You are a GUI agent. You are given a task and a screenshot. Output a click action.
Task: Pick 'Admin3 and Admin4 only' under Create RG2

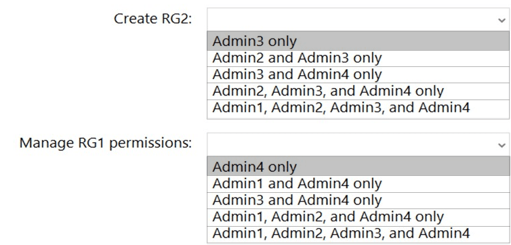click(358, 75)
